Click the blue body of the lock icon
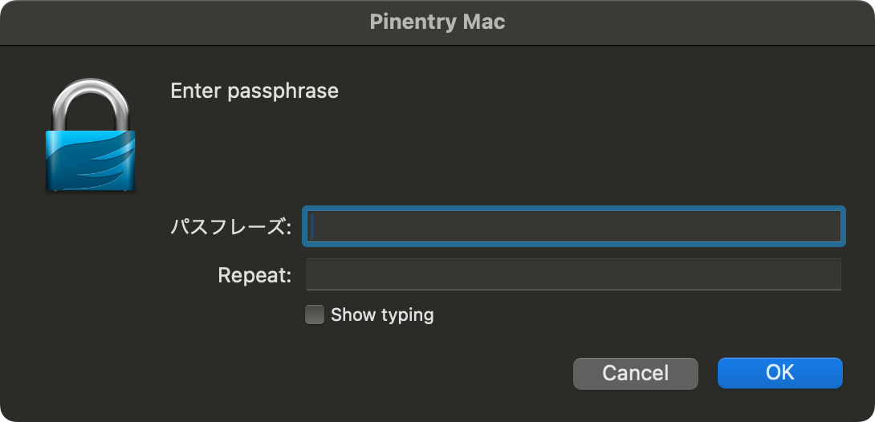This screenshot has width=875, height=422. [90, 160]
